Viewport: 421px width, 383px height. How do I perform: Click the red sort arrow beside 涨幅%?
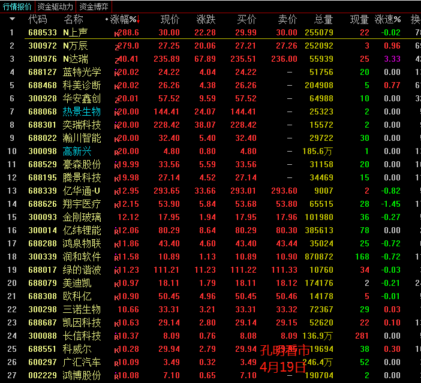139,19
